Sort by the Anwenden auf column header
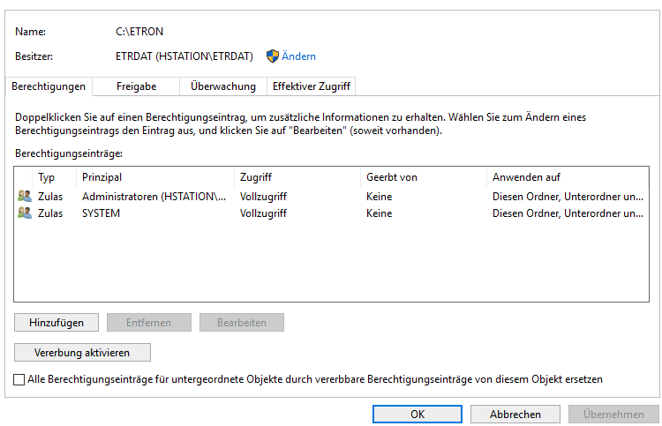 (x=526, y=177)
